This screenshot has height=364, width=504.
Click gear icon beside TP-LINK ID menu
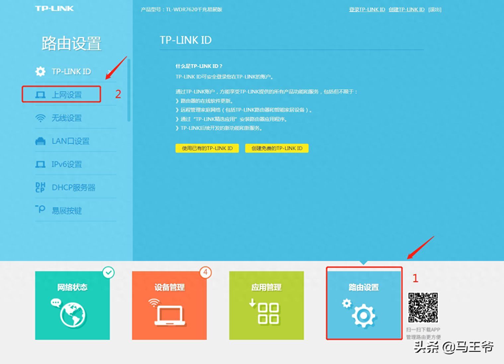(x=40, y=71)
